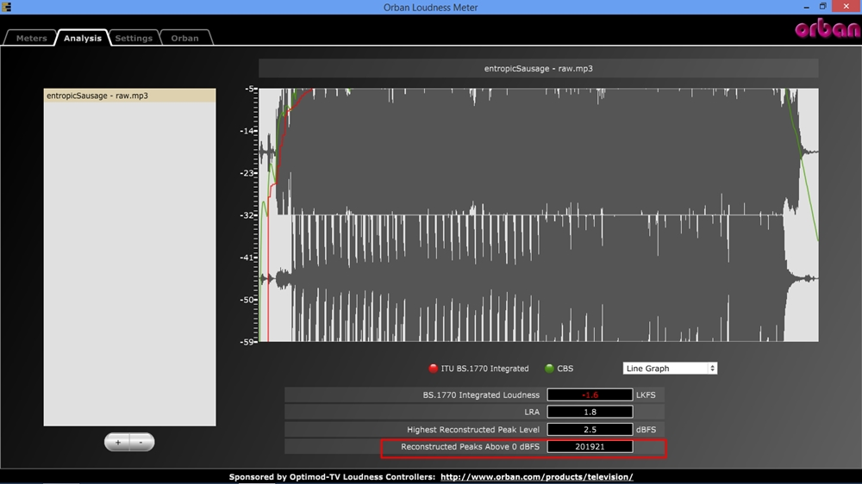
Task: Open the Settings tab
Action: point(134,38)
